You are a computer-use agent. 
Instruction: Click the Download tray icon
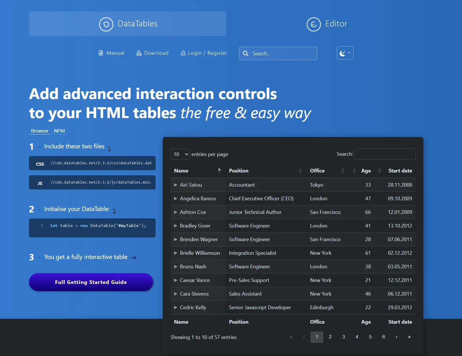coord(139,53)
